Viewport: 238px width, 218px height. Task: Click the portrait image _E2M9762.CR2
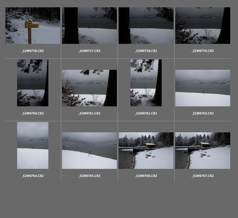click(146, 83)
